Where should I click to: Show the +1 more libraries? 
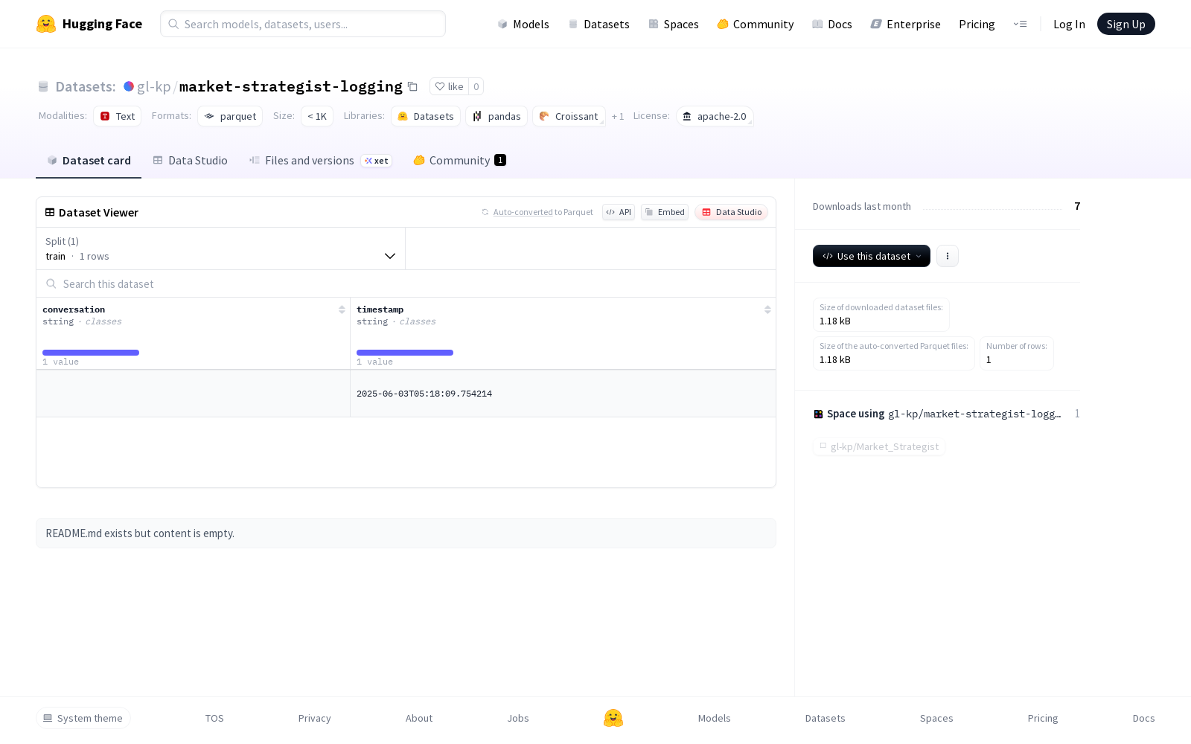618,116
